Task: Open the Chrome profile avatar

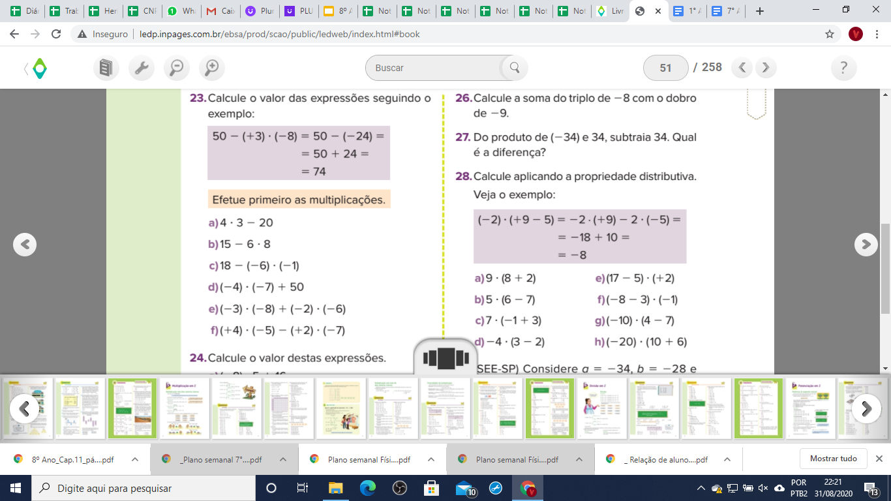Action: click(856, 34)
